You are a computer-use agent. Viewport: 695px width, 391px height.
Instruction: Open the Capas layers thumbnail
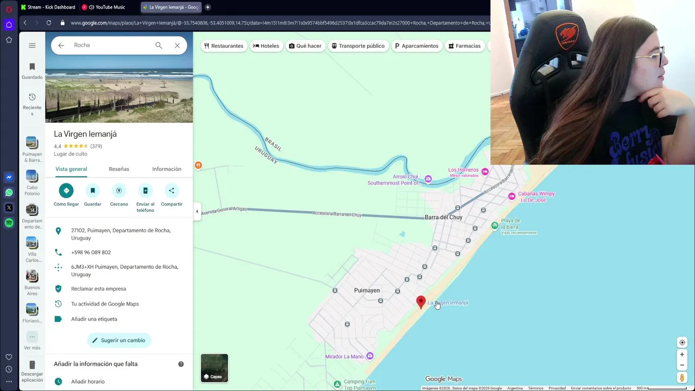[214, 368]
